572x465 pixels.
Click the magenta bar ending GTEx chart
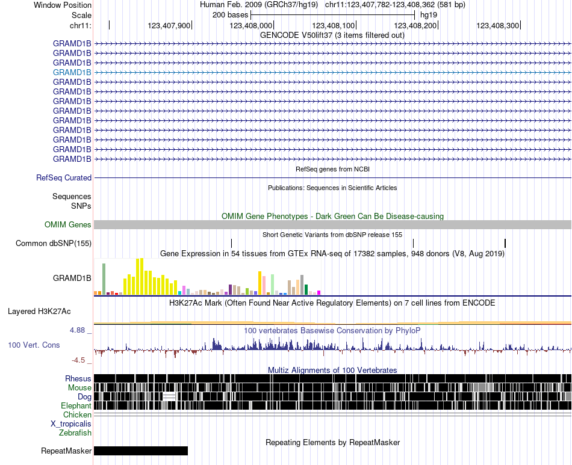pyautogui.click(x=319, y=292)
